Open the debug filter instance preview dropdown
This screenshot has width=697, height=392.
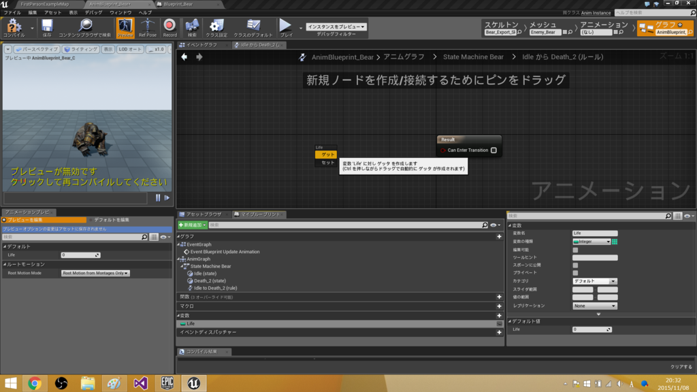336,27
